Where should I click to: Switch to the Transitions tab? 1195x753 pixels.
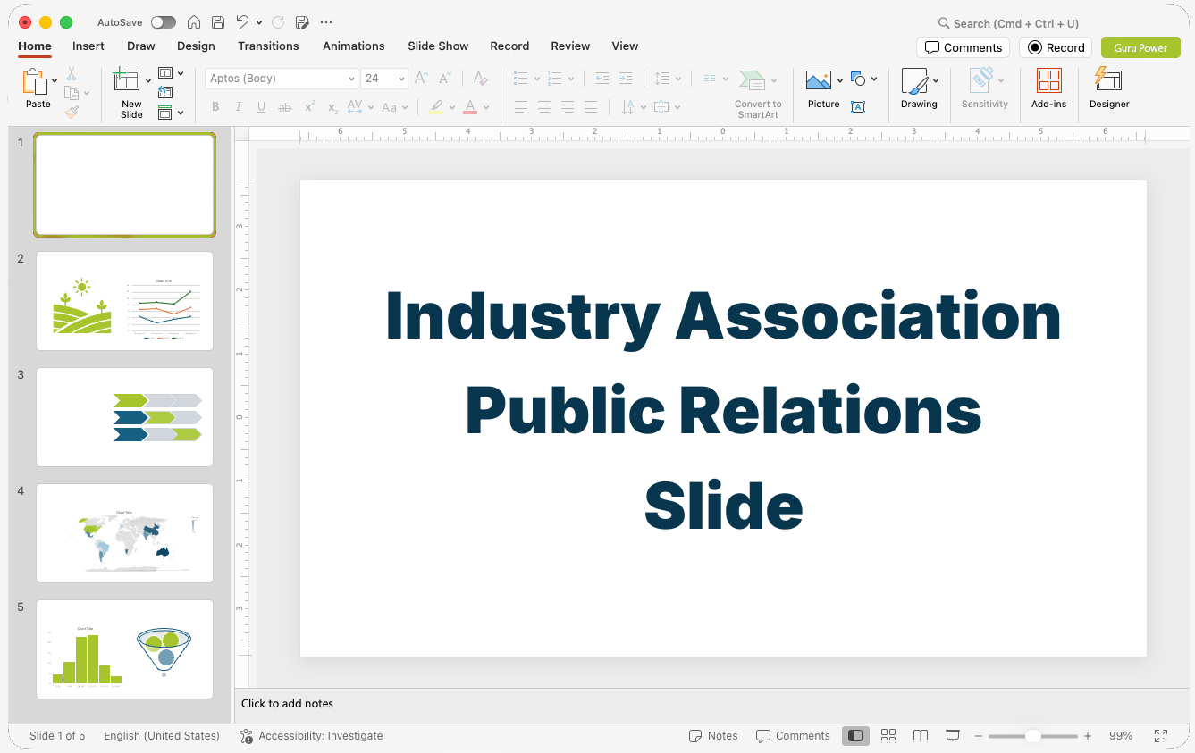point(268,46)
